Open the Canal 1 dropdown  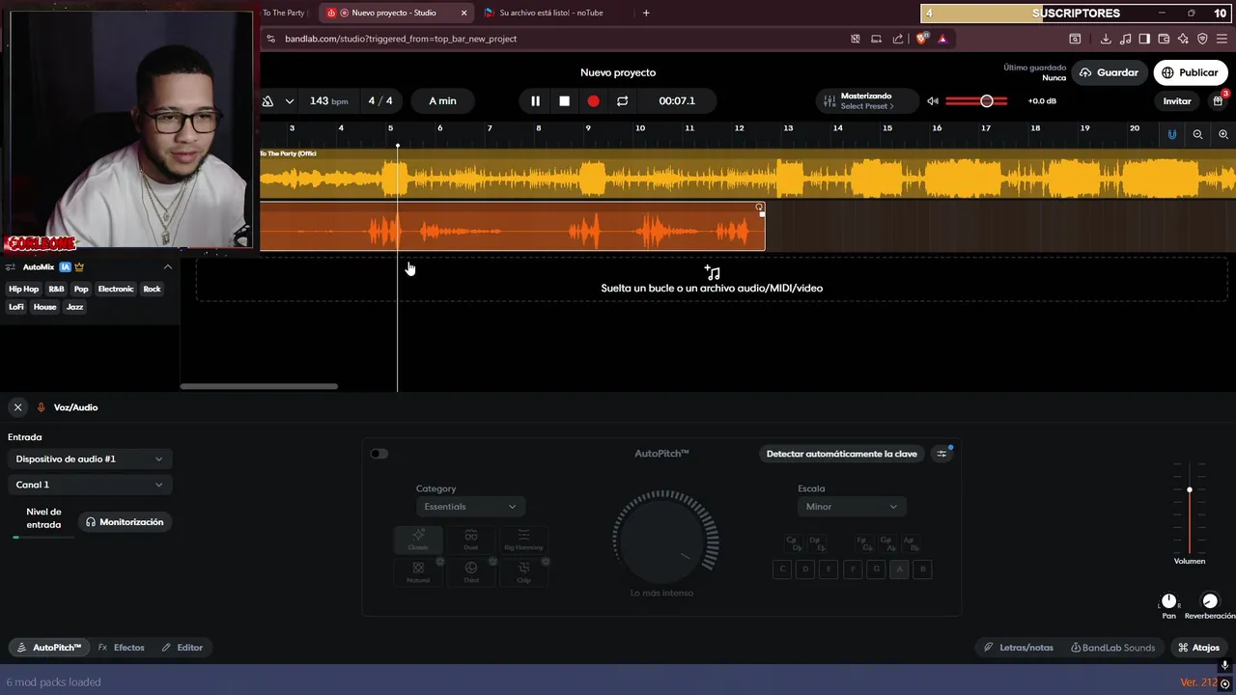(x=90, y=485)
